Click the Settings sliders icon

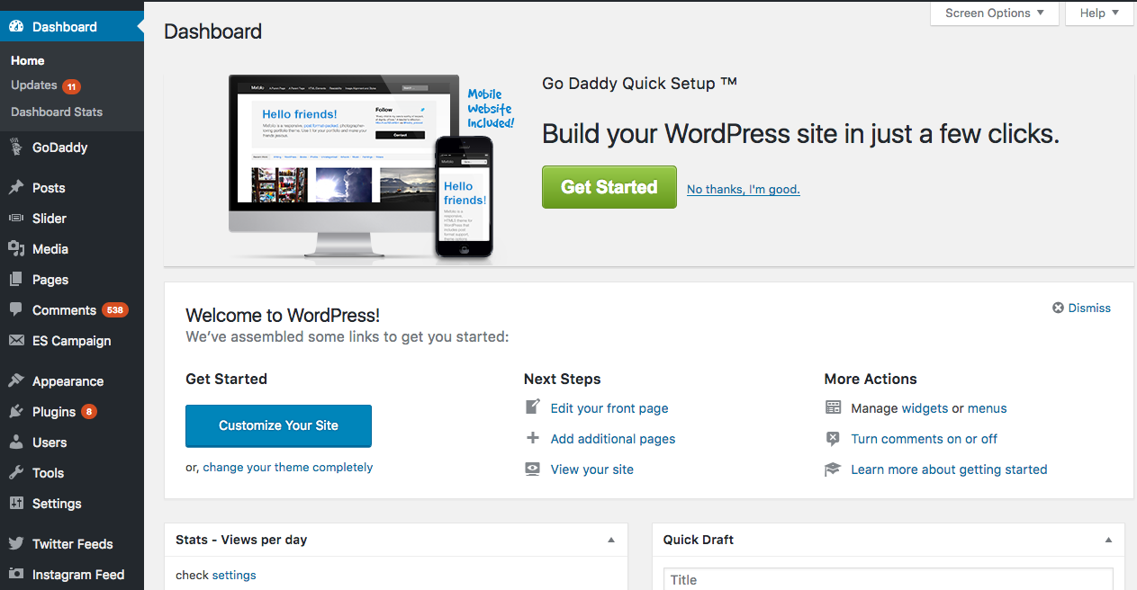click(16, 504)
